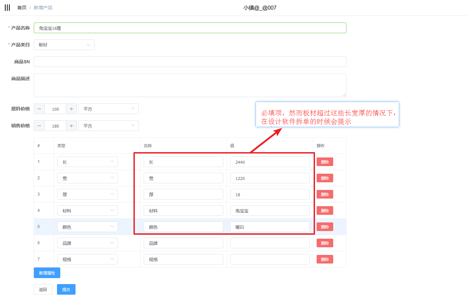The image size is (468, 296).
Task: Click the 返回 button
Action: [43, 289]
